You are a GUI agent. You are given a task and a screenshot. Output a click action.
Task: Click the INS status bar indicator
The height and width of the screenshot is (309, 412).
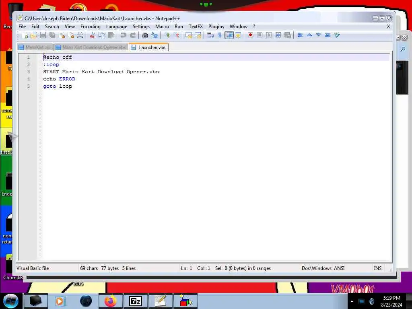tap(377, 268)
